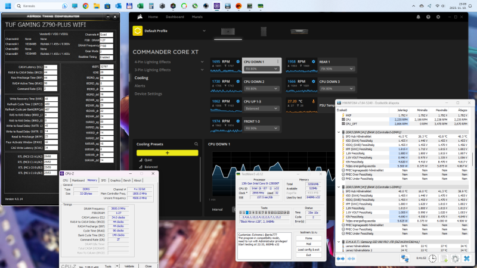Open CPU DOWN 1 fan settings gear

tap(238, 62)
